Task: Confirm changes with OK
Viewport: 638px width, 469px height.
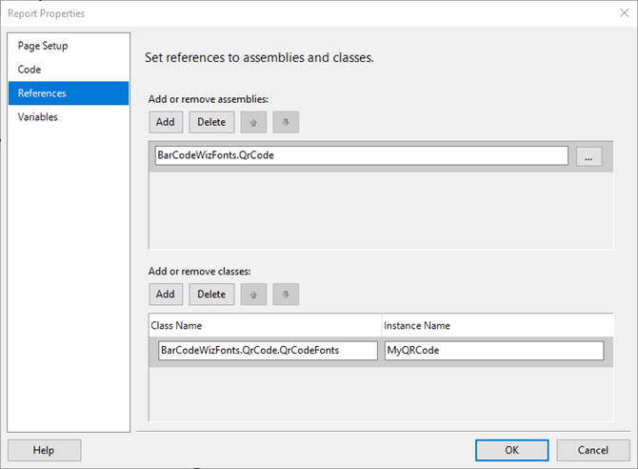Action: coord(512,450)
